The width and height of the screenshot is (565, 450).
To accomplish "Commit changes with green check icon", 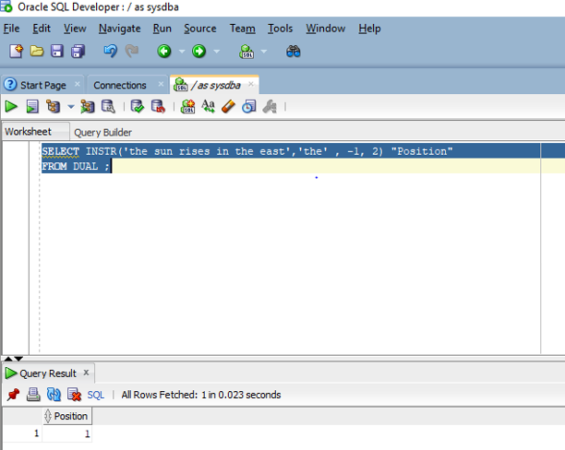I will 137,107.
